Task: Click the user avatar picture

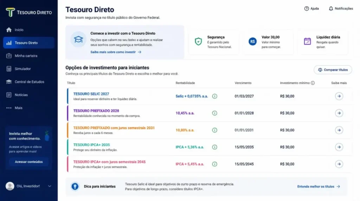Action: pyautogui.click(x=10, y=186)
